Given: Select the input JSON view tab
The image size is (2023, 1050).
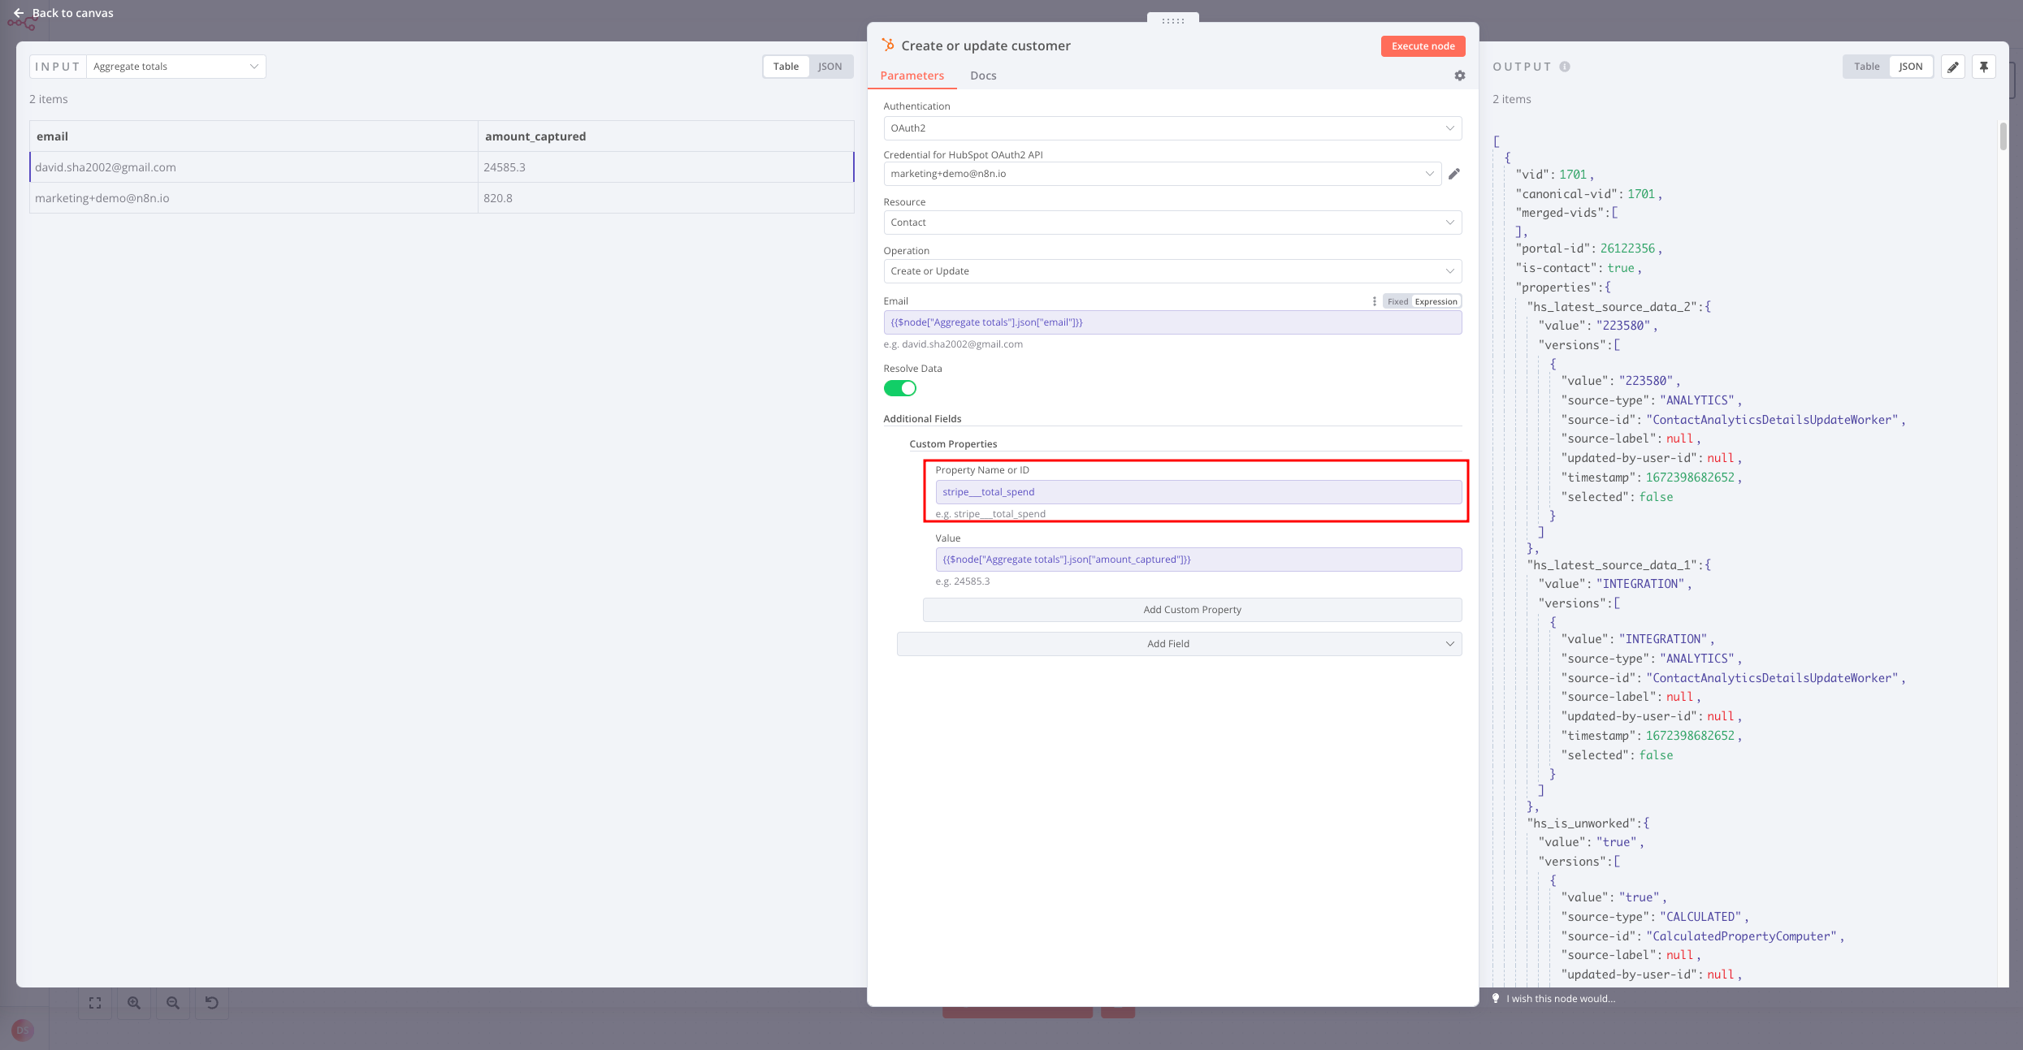Looking at the screenshot, I should 830,67.
